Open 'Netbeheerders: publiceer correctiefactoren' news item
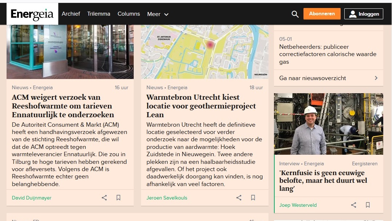Image resolution: width=392 pixels, height=221 pixels. tap(328, 54)
